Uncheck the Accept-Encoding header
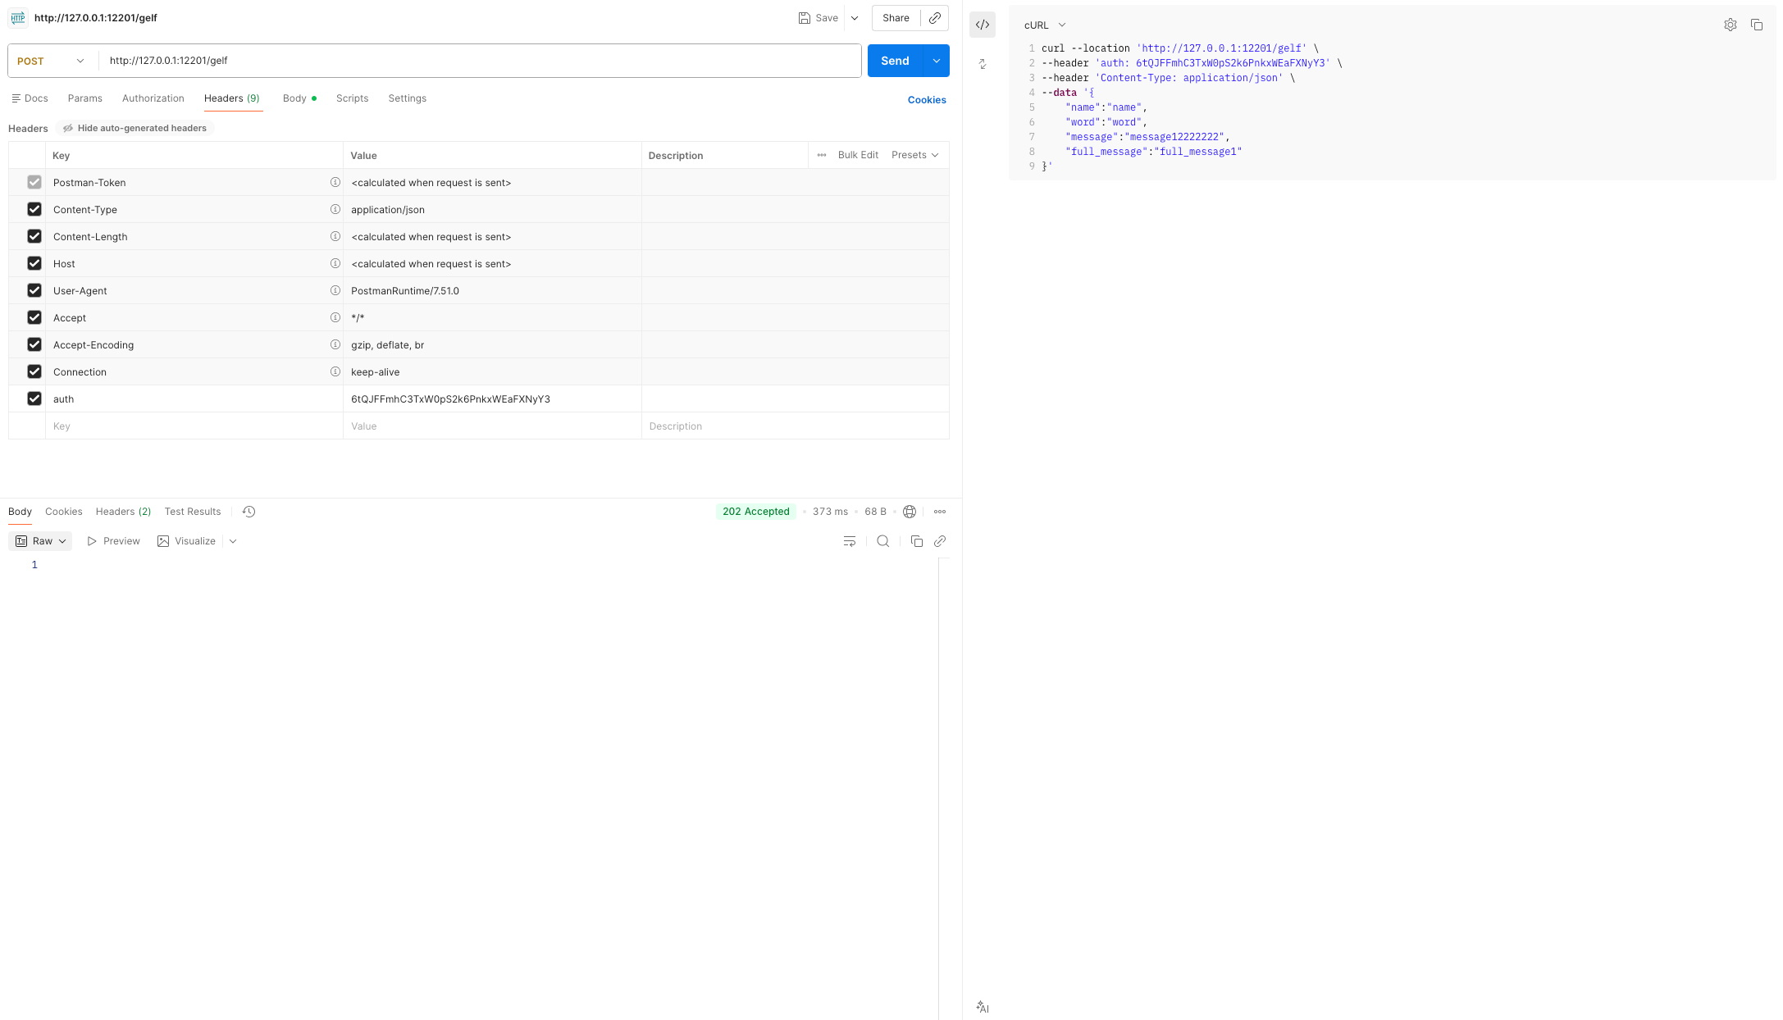1783x1020 pixels. pos(34,344)
